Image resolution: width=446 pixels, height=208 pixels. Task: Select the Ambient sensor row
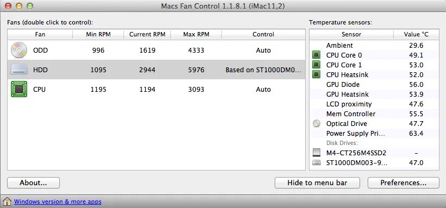(x=374, y=46)
